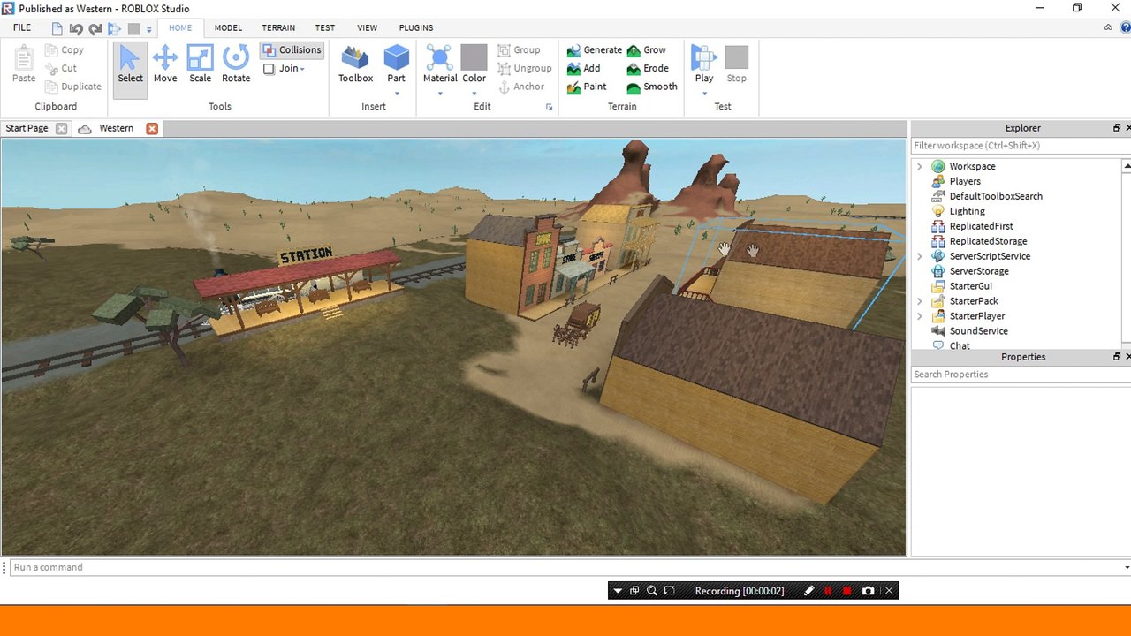Activate the Move tool
Image resolution: width=1131 pixels, height=636 pixels.
pyautogui.click(x=165, y=64)
